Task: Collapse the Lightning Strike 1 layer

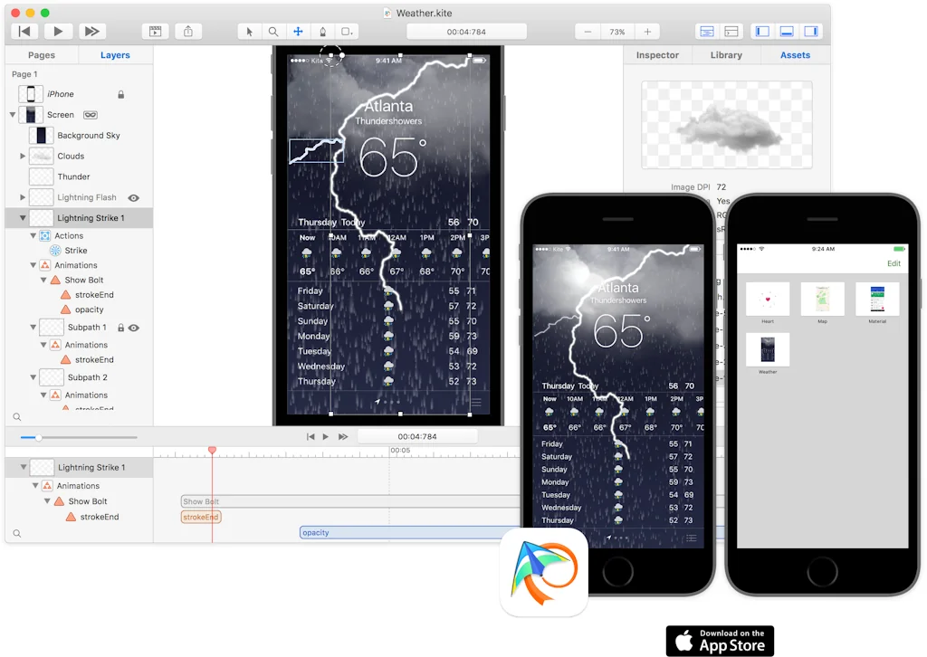Action: [23, 216]
